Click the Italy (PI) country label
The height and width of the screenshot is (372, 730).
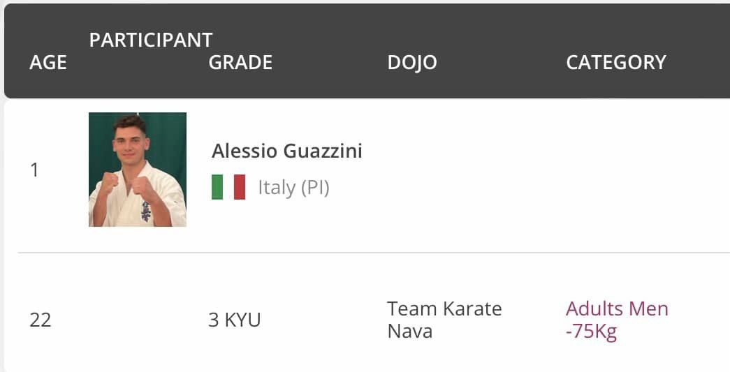tap(294, 187)
